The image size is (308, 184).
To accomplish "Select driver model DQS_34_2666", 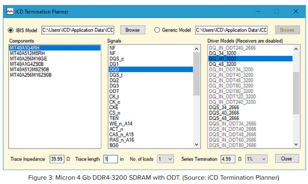I will tap(251, 108).
